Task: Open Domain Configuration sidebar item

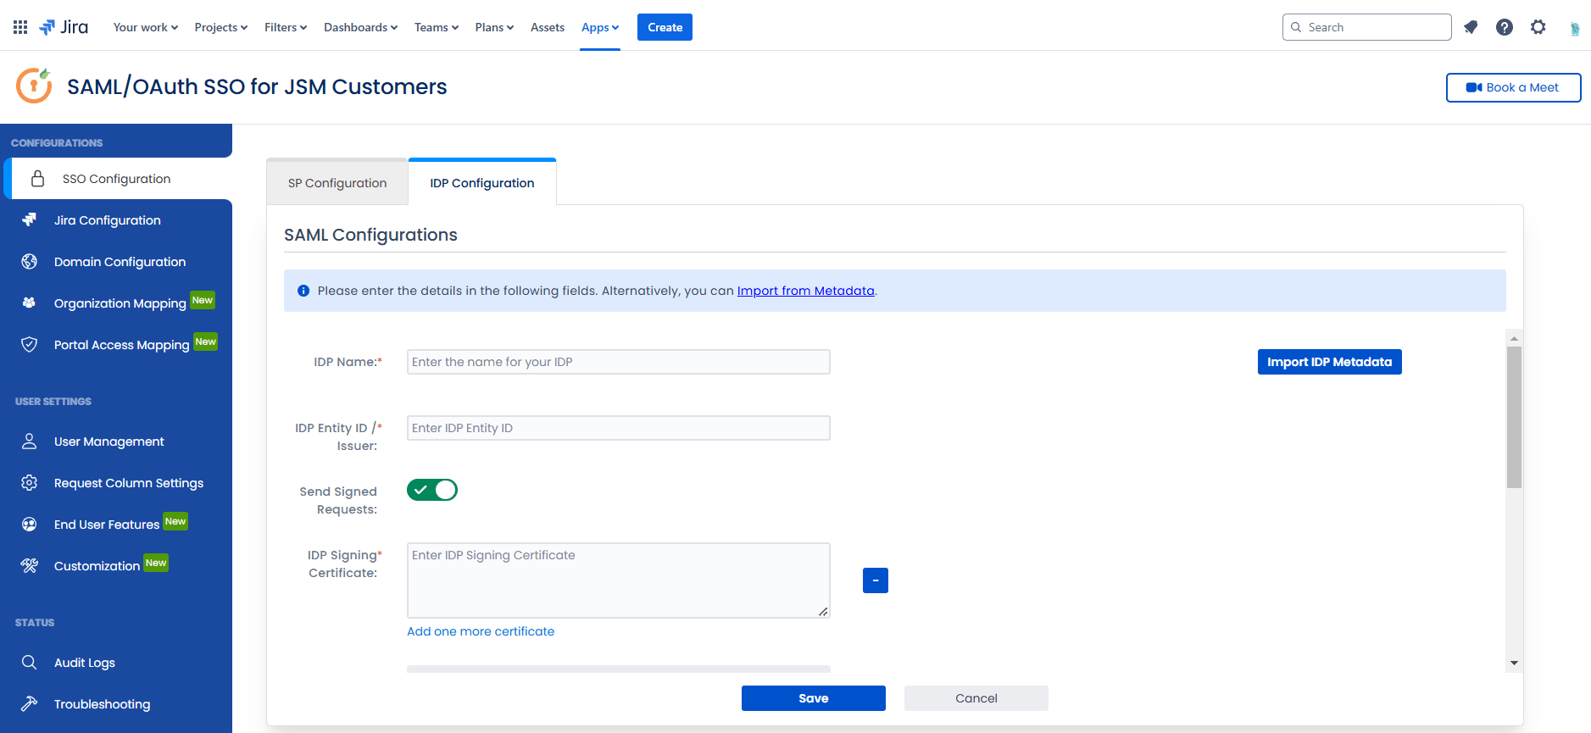Action: [x=116, y=261]
